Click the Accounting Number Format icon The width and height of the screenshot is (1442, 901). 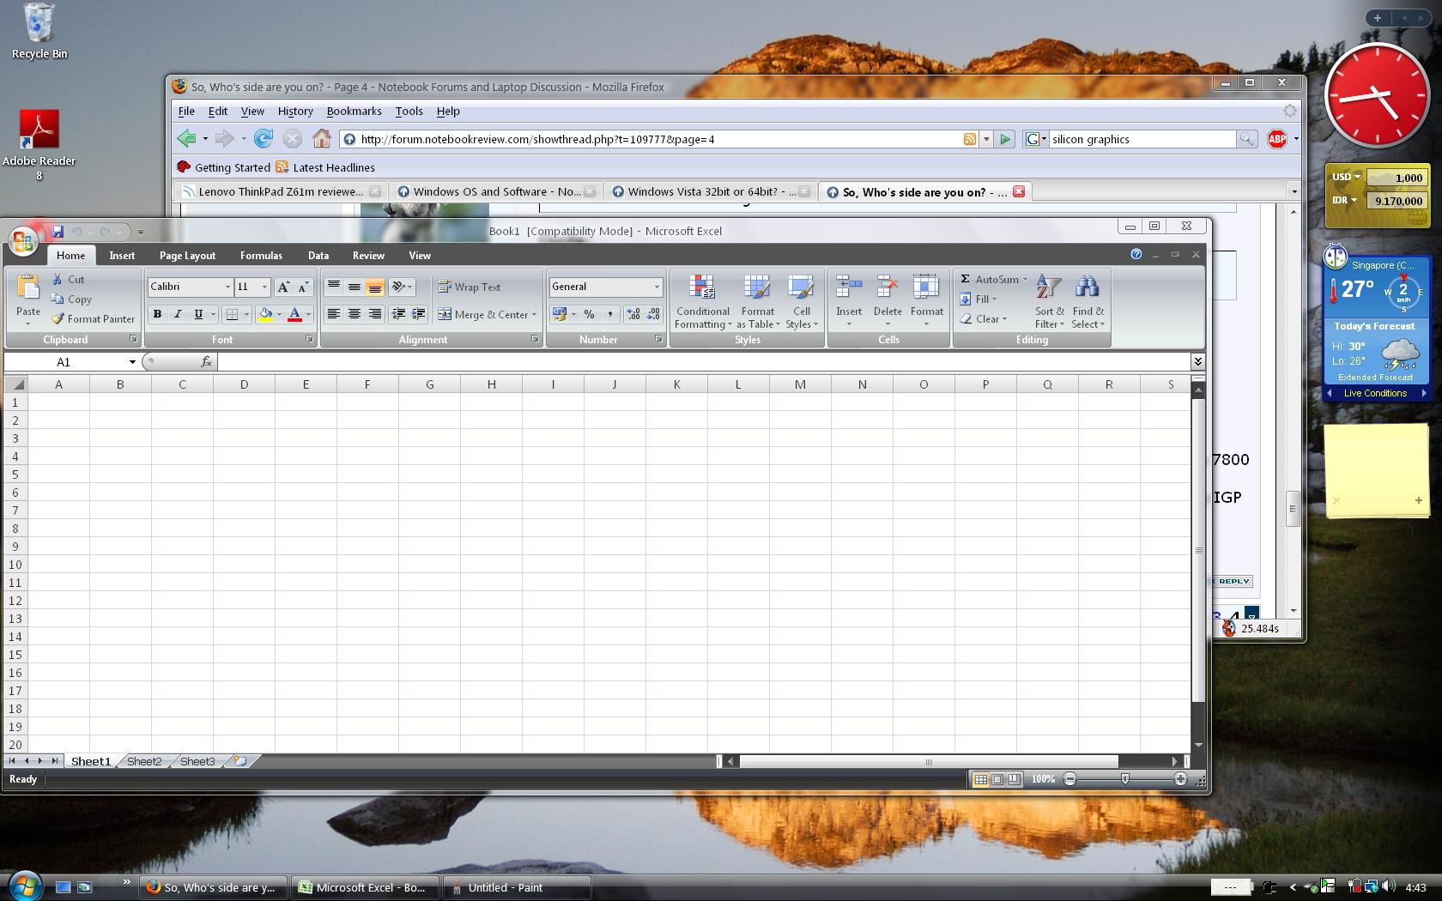click(x=560, y=315)
